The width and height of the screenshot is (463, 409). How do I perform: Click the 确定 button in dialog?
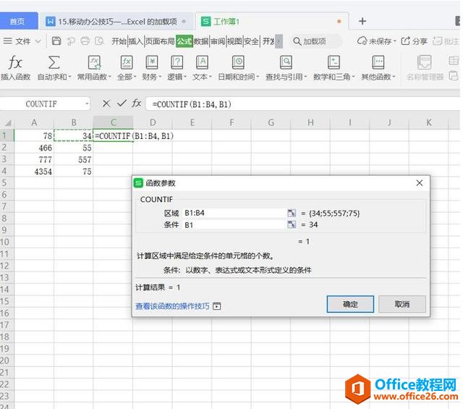point(350,304)
